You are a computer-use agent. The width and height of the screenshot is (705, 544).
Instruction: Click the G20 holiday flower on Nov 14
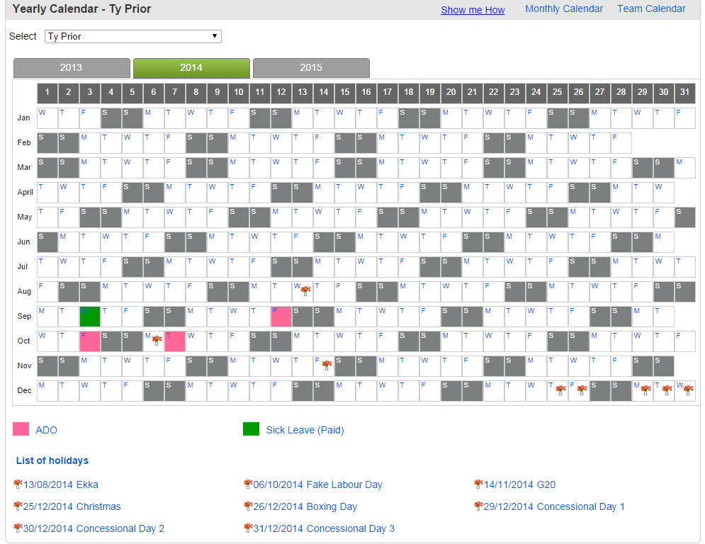[x=327, y=365]
